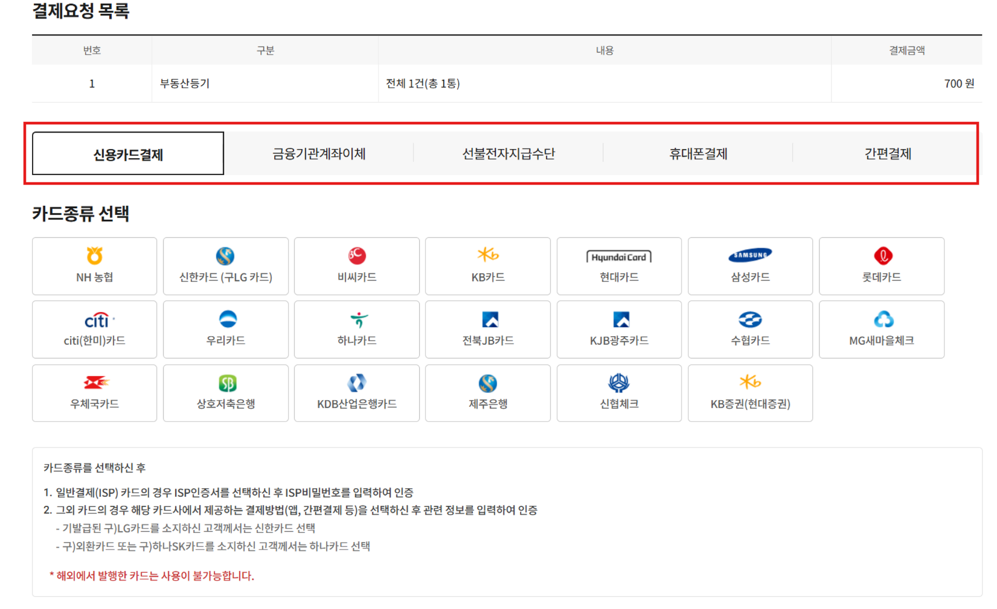The height and width of the screenshot is (609, 997).
Task: Choose 우체국카드 for payment
Action: tap(94, 393)
